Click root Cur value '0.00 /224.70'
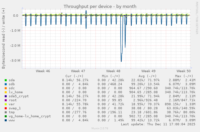 coord(74,100)
